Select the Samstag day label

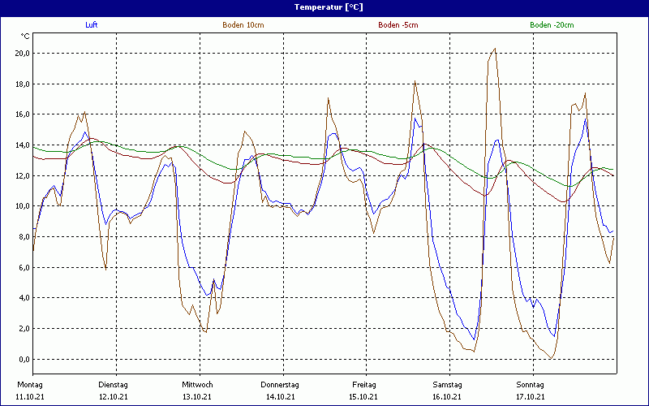point(447,384)
